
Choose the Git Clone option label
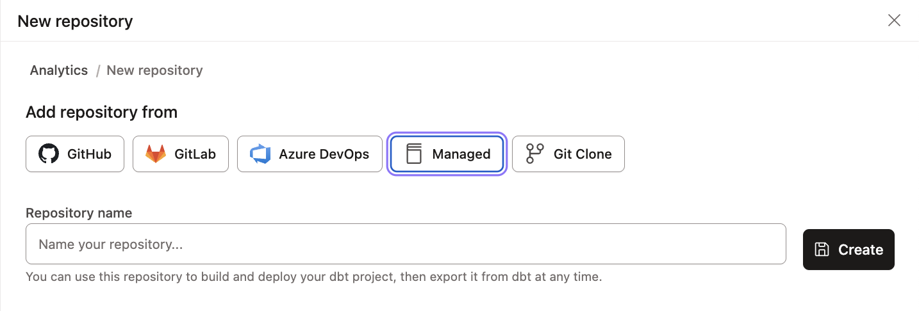point(582,154)
